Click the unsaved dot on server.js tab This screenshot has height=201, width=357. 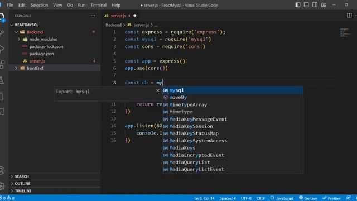135,16
